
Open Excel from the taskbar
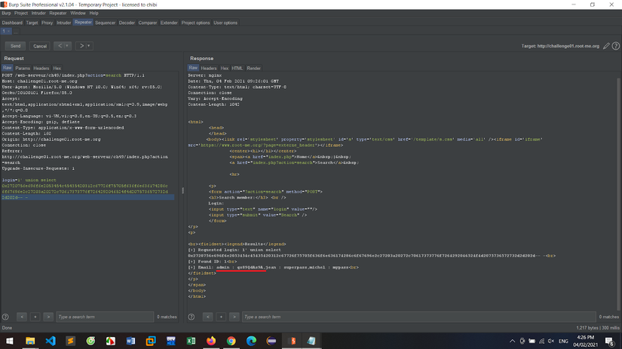click(x=191, y=341)
